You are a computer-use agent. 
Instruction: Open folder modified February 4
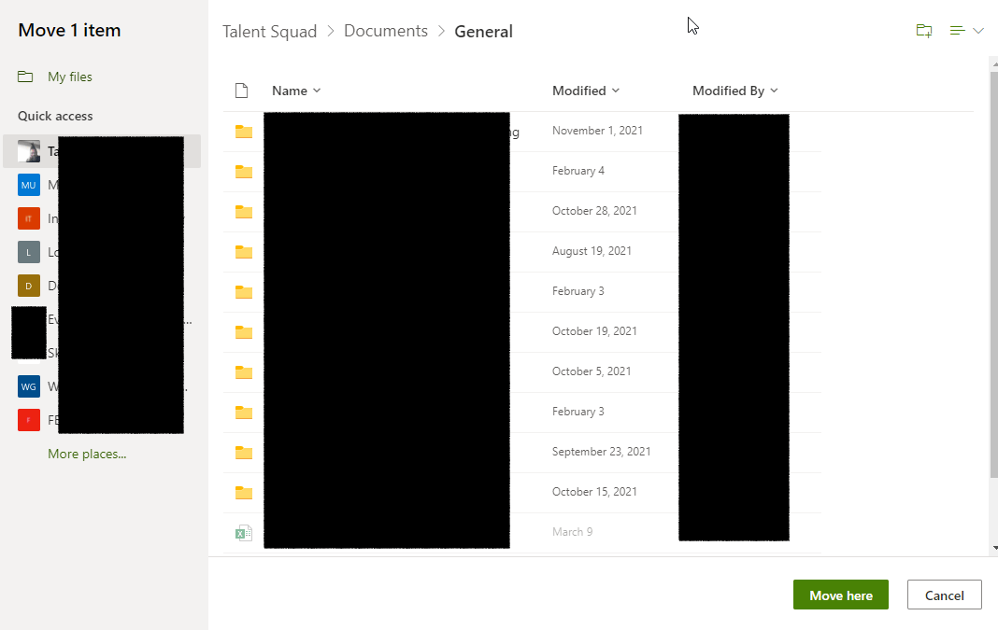pyautogui.click(x=244, y=172)
